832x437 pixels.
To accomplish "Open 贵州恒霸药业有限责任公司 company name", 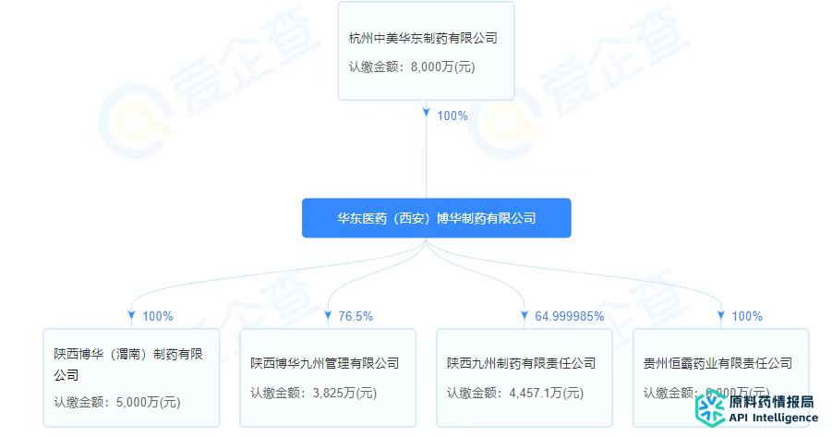I will click(x=717, y=364).
